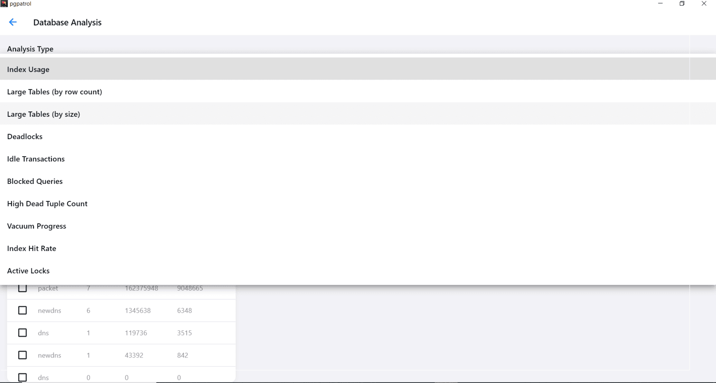
Task: Check the packet row checkbox
Action: (x=22, y=289)
